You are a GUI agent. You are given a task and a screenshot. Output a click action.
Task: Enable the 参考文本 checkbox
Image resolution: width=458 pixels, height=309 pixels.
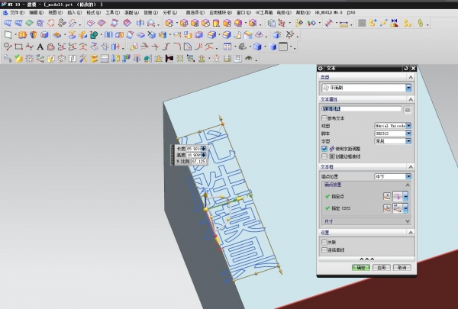(324, 118)
